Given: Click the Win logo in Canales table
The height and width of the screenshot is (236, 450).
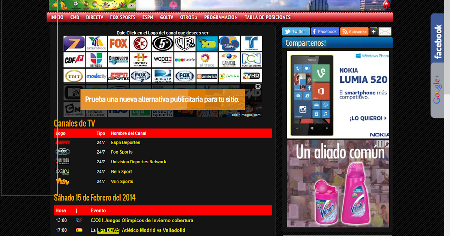Looking at the screenshot, I should point(62,181).
